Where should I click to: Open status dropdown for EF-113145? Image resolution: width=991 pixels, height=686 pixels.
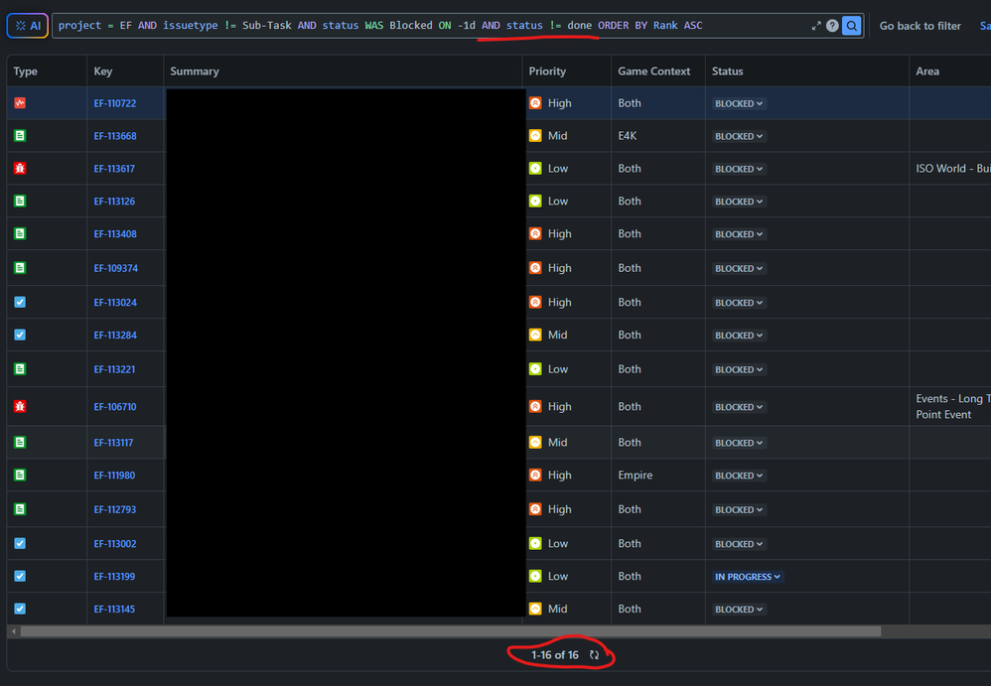click(739, 610)
